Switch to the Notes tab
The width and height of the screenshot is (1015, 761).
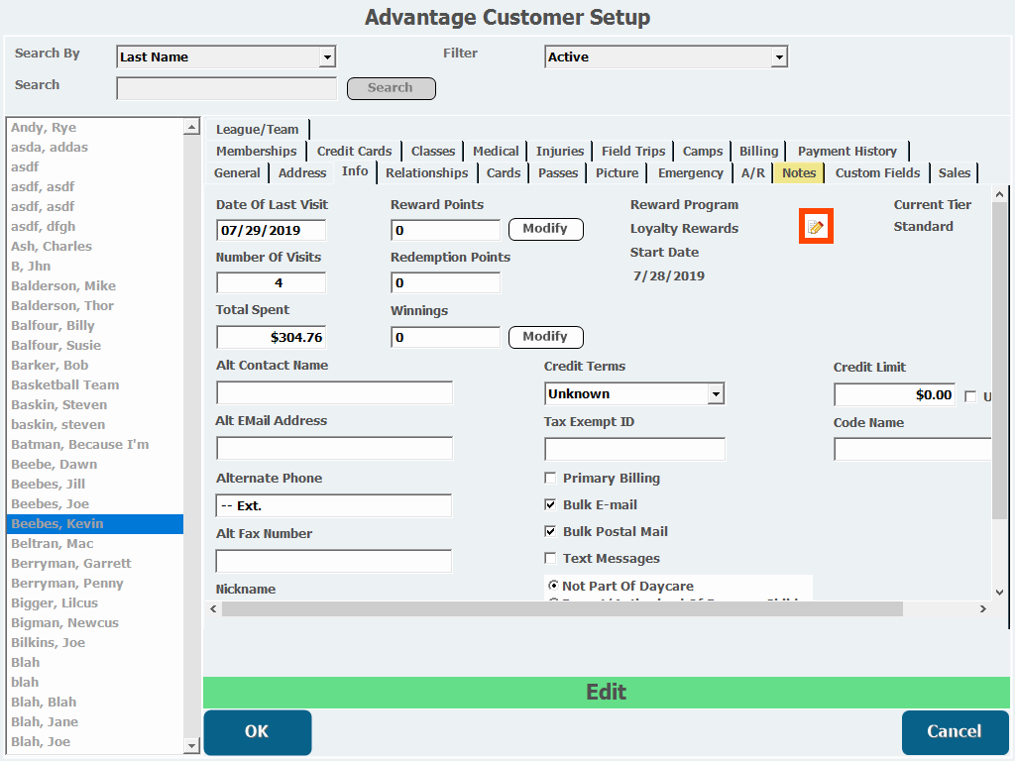pos(798,173)
